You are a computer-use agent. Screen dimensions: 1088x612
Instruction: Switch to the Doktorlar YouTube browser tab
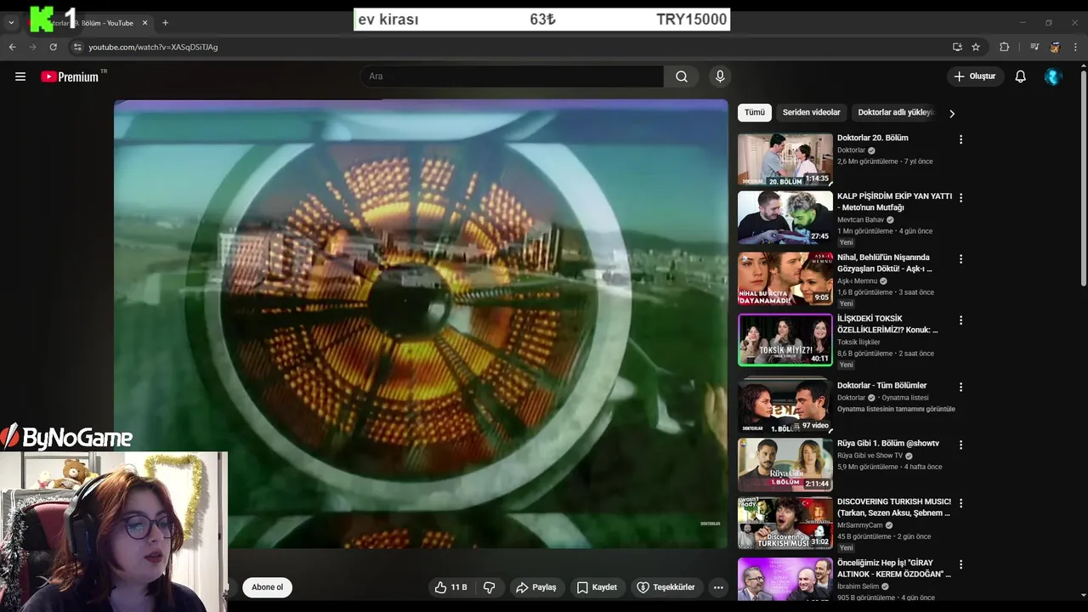click(93, 23)
